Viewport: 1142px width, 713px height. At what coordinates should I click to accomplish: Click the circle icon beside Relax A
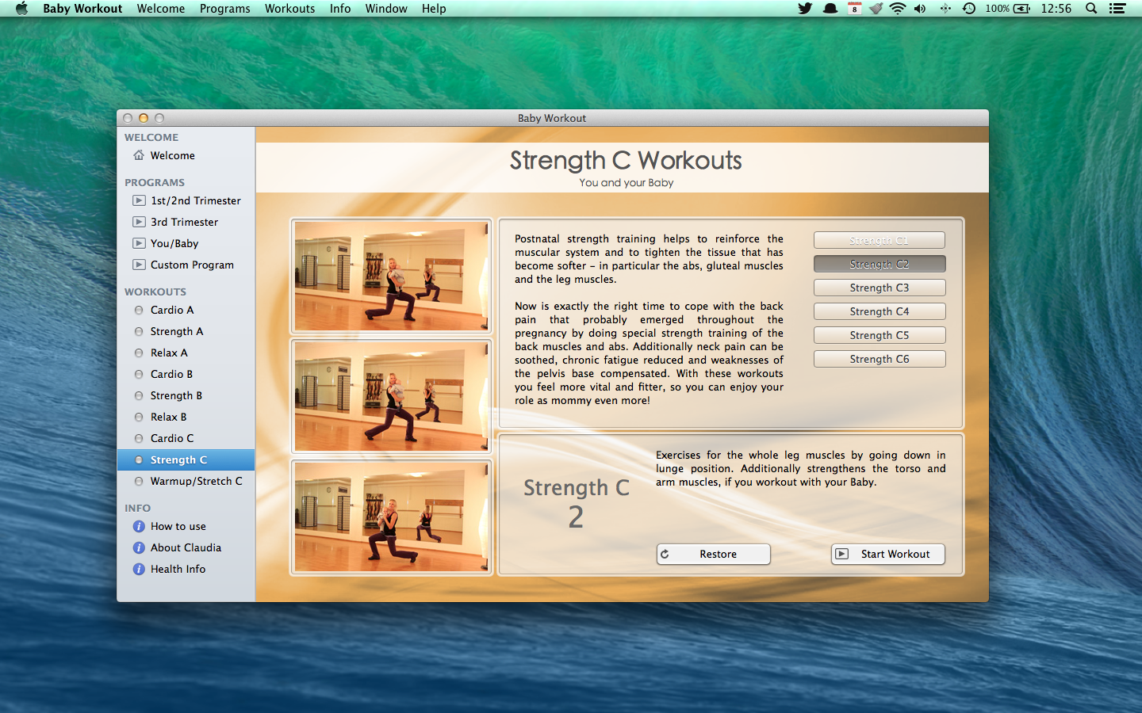(139, 353)
